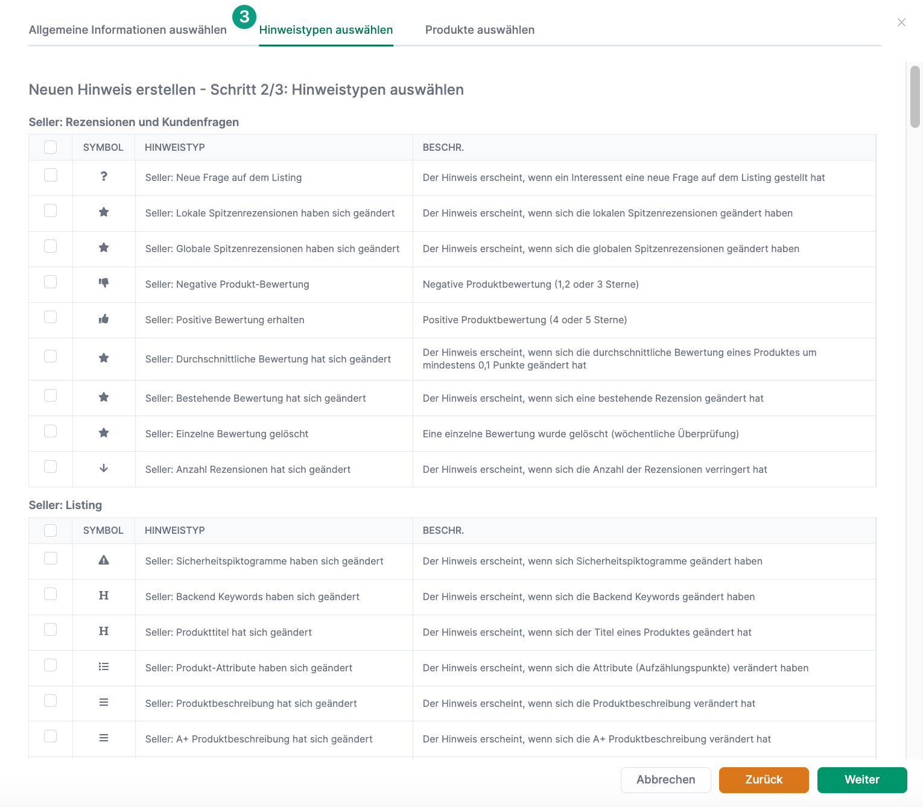Check the Seller: Negative Produkt-Bewertung row
This screenshot has height=807, width=923.
click(x=50, y=283)
